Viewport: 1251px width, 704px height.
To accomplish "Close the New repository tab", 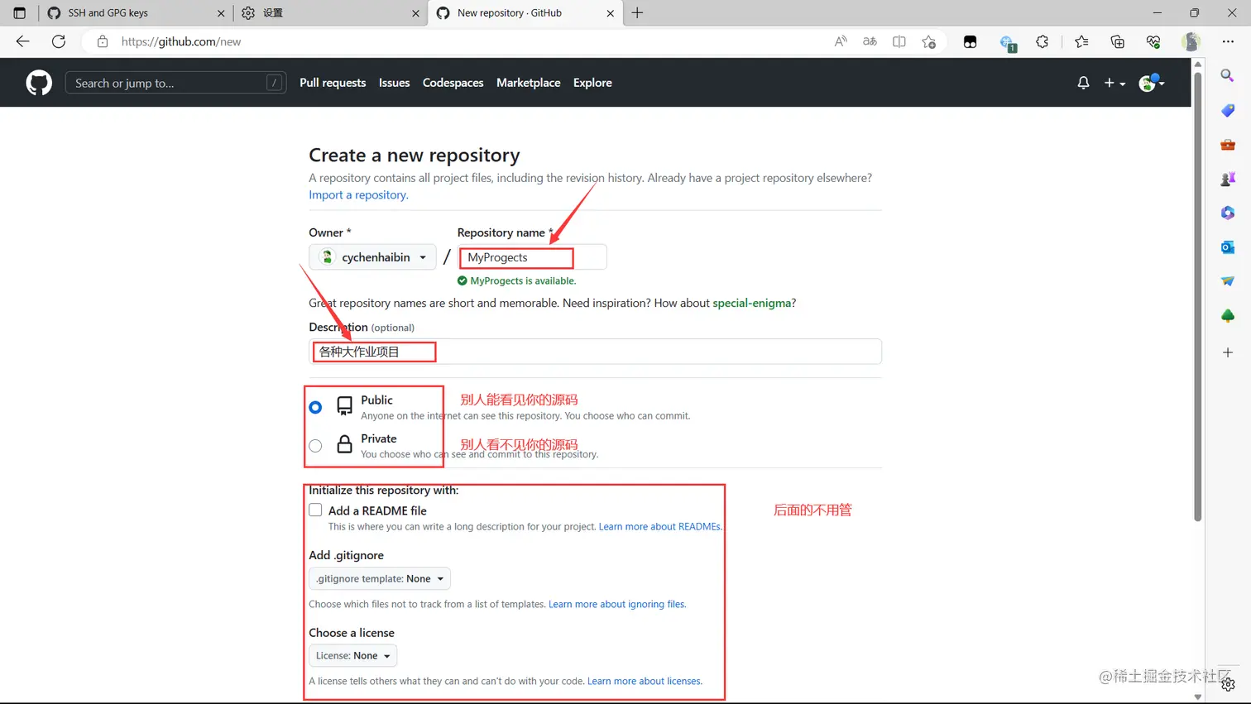I will (x=611, y=13).
